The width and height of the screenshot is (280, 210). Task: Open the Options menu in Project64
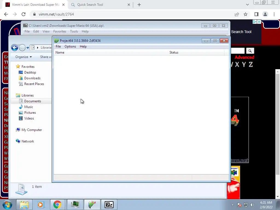point(70,46)
